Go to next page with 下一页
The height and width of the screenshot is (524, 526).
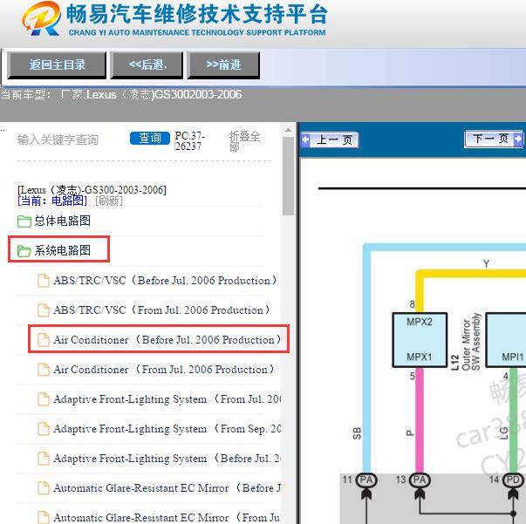click(x=494, y=139)
